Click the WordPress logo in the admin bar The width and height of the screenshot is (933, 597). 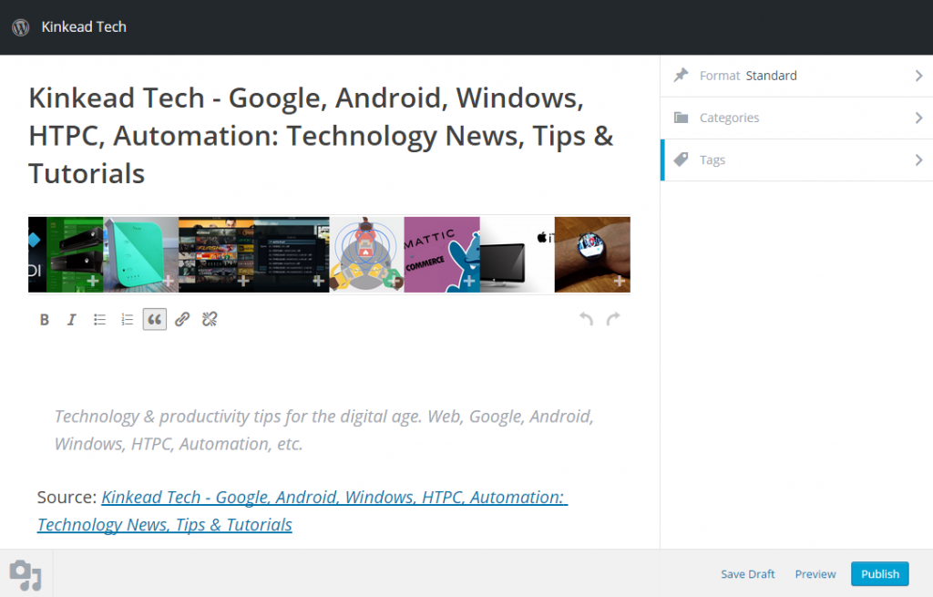click(20, 27)
